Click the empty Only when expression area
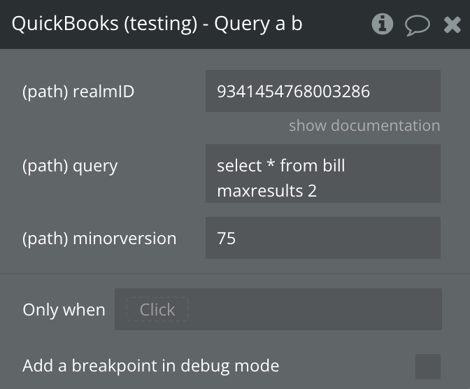Viewport: 470px width, 389px height. 315,310
